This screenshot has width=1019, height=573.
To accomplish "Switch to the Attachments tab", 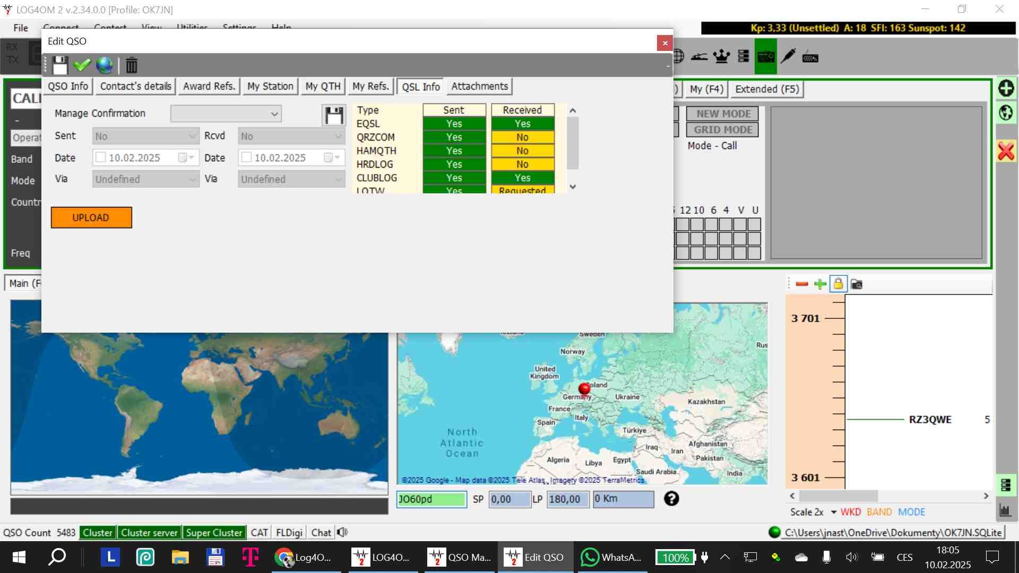I will tap(479, 86).
